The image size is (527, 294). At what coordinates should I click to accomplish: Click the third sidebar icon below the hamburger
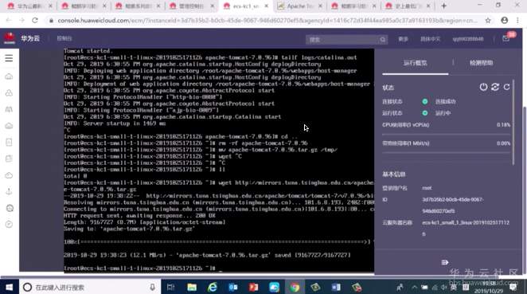click(9, 109)
